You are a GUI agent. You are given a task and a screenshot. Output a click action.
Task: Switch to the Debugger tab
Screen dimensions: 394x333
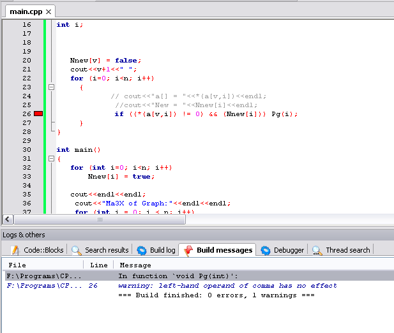[282, 250]
